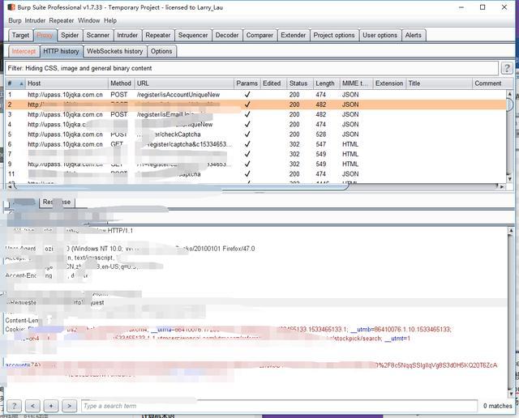This screenshot has height=418, width=519.
Task: Click the search term input field
Action: (279, 406)
